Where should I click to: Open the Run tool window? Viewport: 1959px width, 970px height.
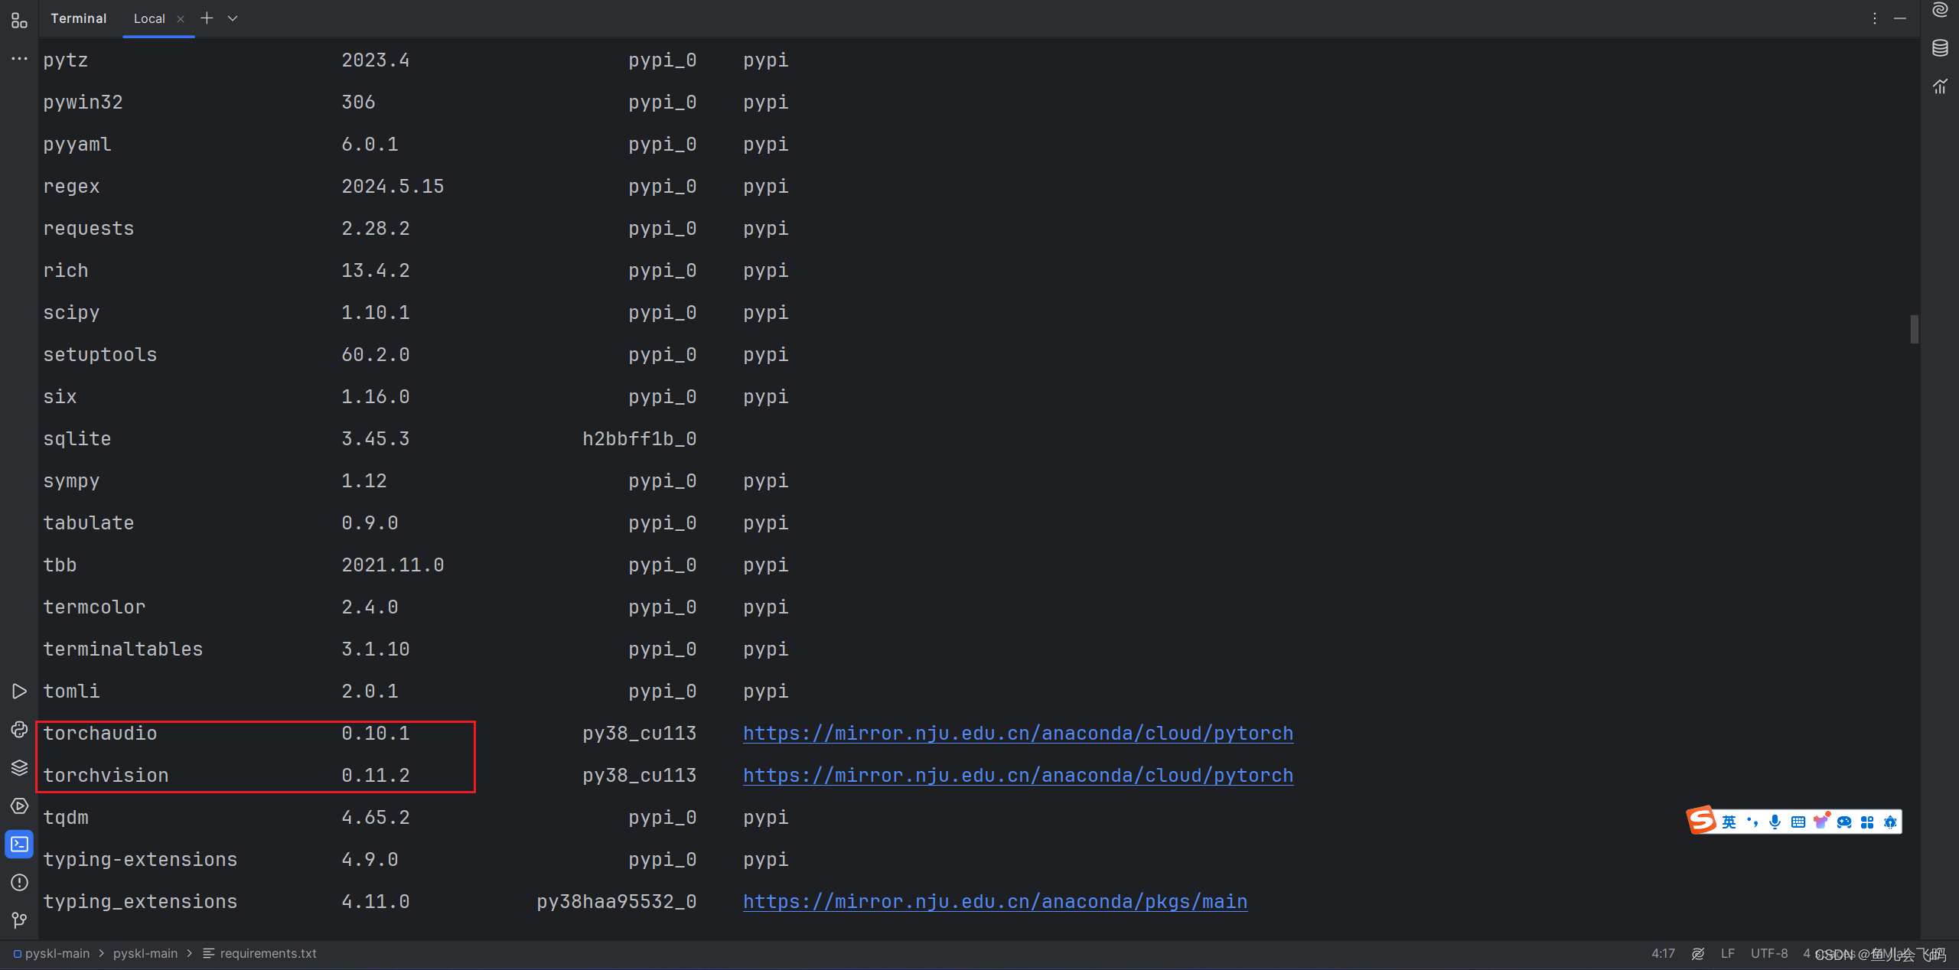[19, 691]
